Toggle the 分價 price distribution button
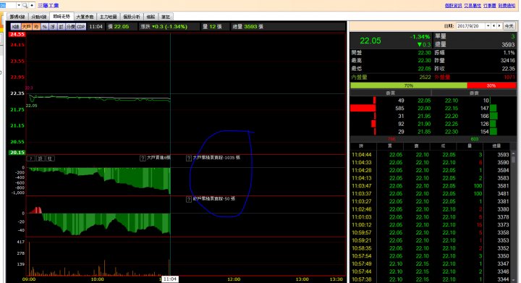Screen dimensions: 521x283 (x=70, y=27)
